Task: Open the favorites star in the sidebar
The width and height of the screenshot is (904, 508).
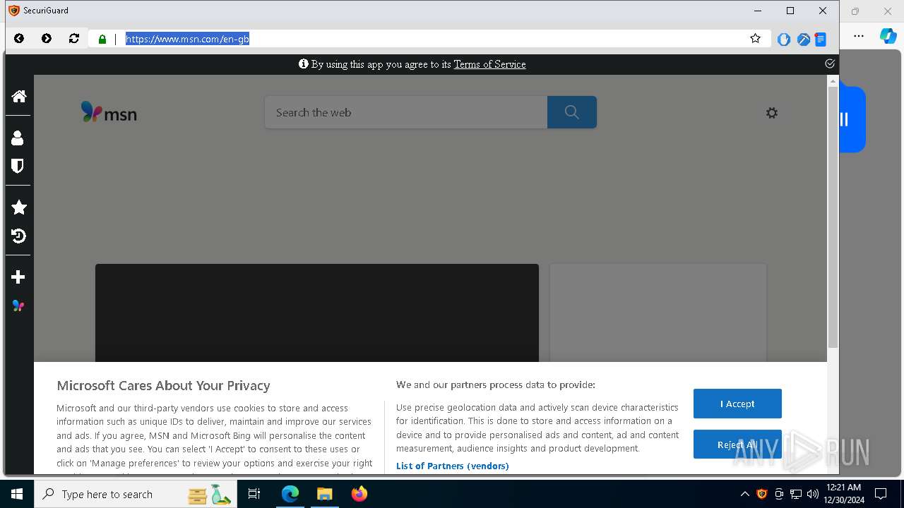Action: 19,207
